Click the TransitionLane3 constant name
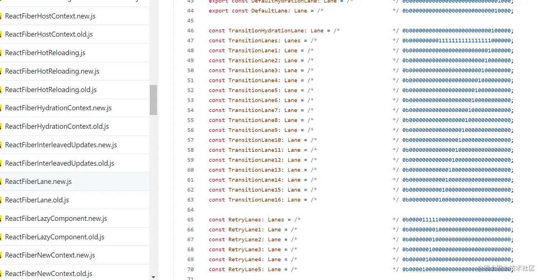 (253, 70)
